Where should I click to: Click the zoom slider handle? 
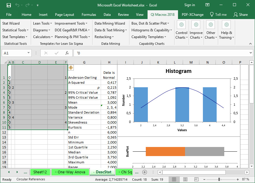[219, 179]
